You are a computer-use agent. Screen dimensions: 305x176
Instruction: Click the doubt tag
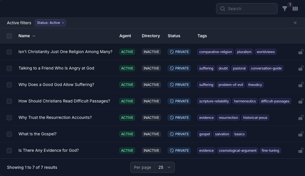tap(223, 68)
